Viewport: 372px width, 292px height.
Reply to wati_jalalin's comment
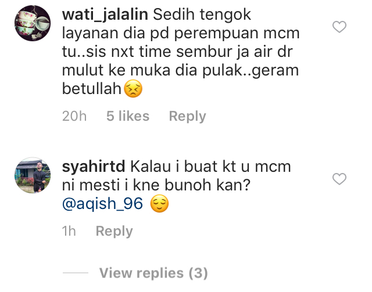click(187, 116)
